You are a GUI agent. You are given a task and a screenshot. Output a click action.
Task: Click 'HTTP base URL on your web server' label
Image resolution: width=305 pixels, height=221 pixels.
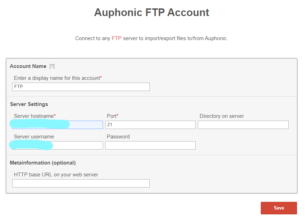[56, 175]
